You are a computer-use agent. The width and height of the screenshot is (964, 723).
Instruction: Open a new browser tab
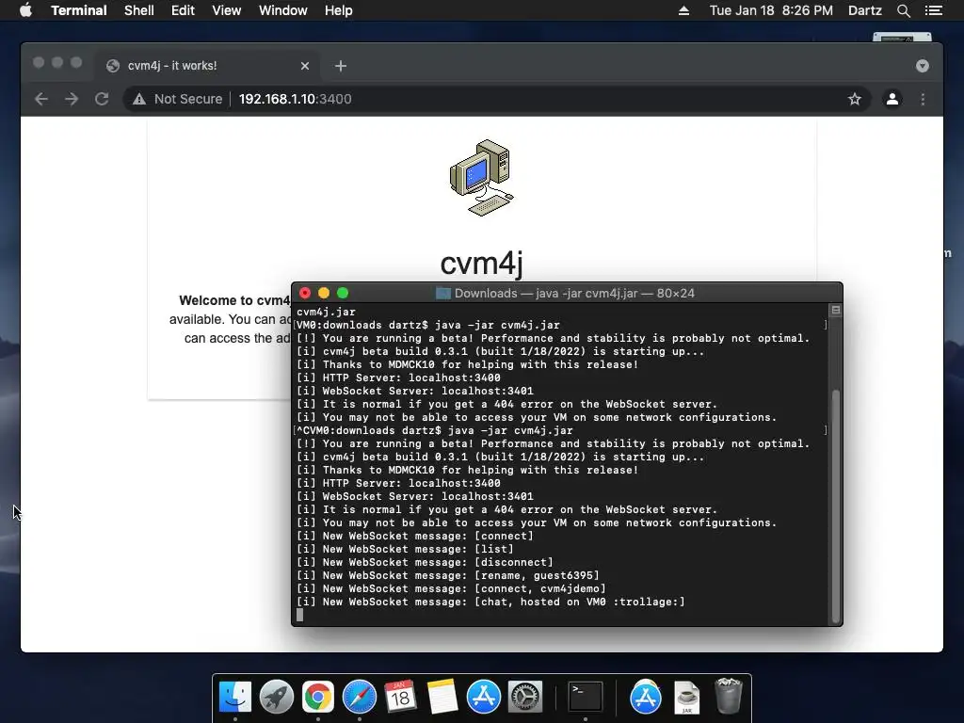point(341,66)
